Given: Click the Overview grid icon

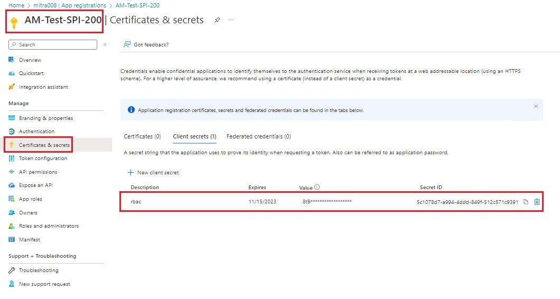Looking at the screenshot, I should [x=12, y=60].
